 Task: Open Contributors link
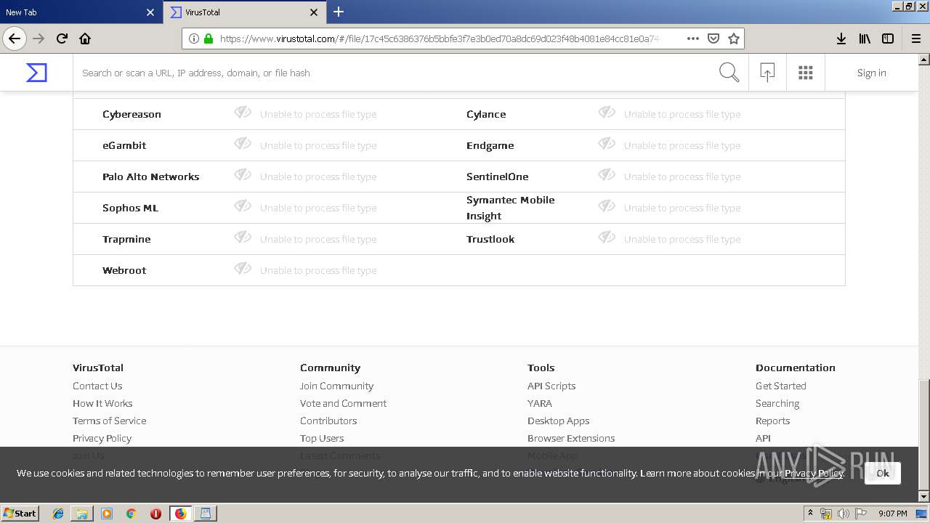(x=328, y=421)
